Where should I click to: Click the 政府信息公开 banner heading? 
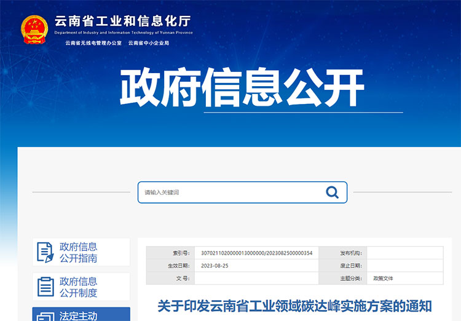(242, 89)
